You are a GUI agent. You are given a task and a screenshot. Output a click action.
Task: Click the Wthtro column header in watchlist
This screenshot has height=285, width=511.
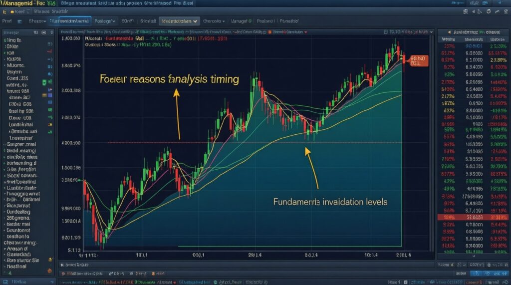tap(449, 39)
